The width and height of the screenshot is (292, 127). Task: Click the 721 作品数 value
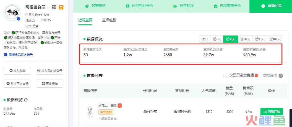pos(36,114)
